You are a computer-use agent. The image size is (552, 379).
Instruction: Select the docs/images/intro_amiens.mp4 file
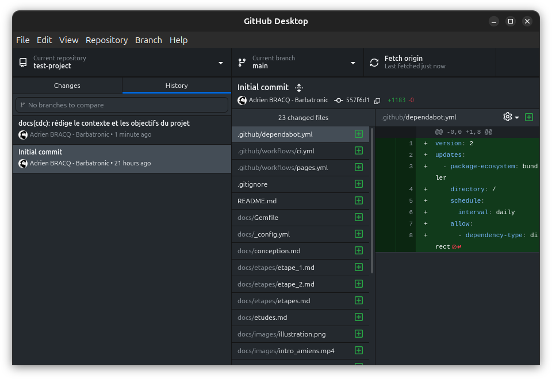[x=300, y=350]
